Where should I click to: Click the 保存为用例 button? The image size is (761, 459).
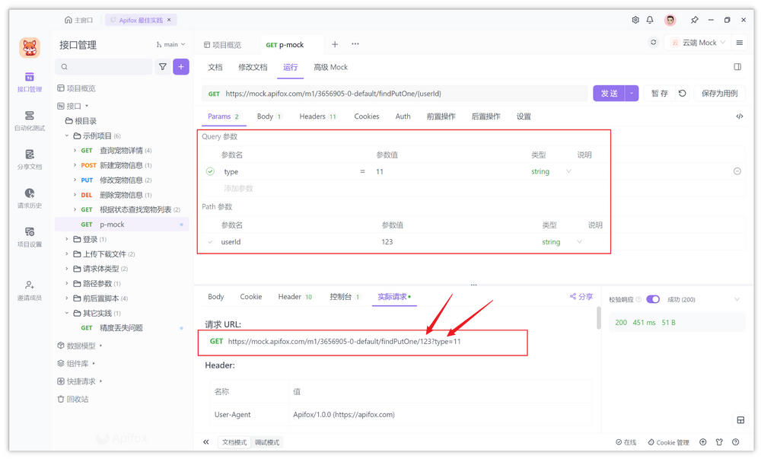click(x=719, y=94)
